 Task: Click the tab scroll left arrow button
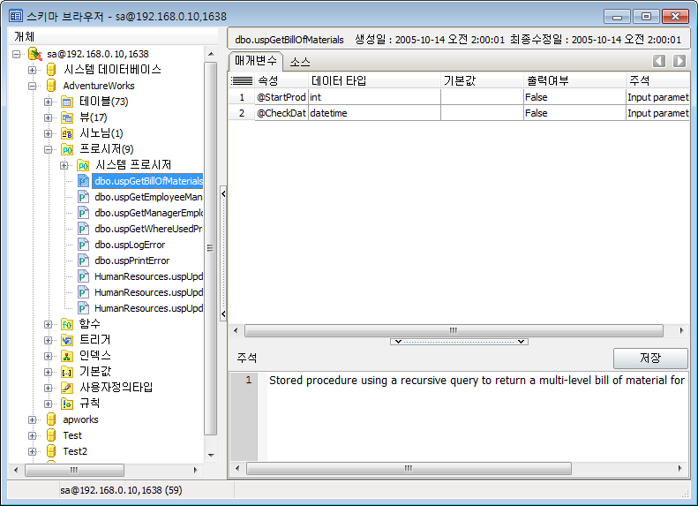659,61
